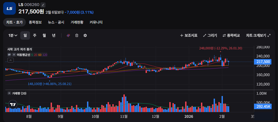The image size is (278, 122).
Task: Click the trash icon to clear drawings
Action: pyautogui.click(x=77, y=35)
